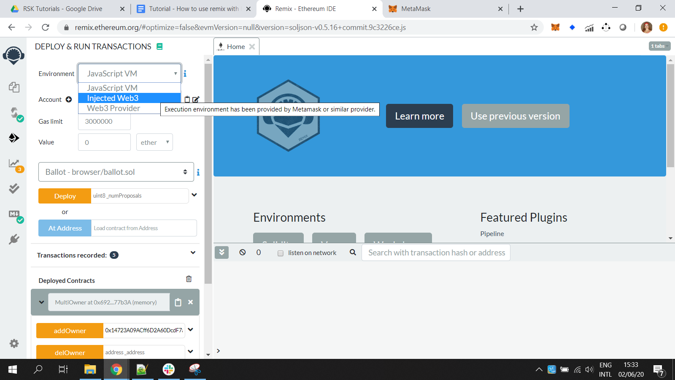Click the environment info icon
The image size is (675, 380).
coord(185,73)
